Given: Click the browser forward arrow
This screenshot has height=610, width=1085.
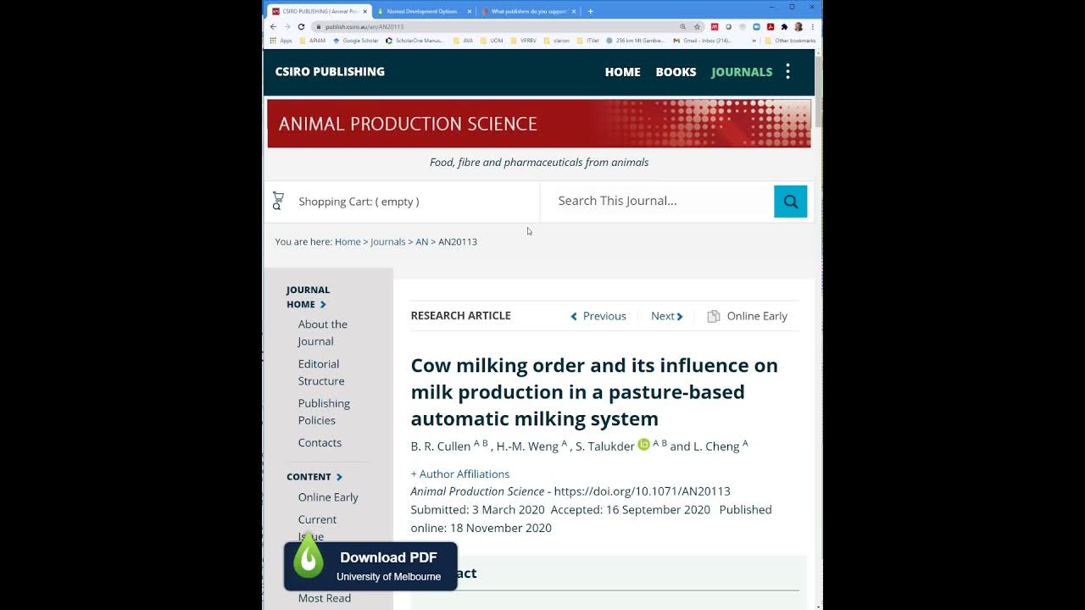Looking at the screenshot, I should coord(287,26).
